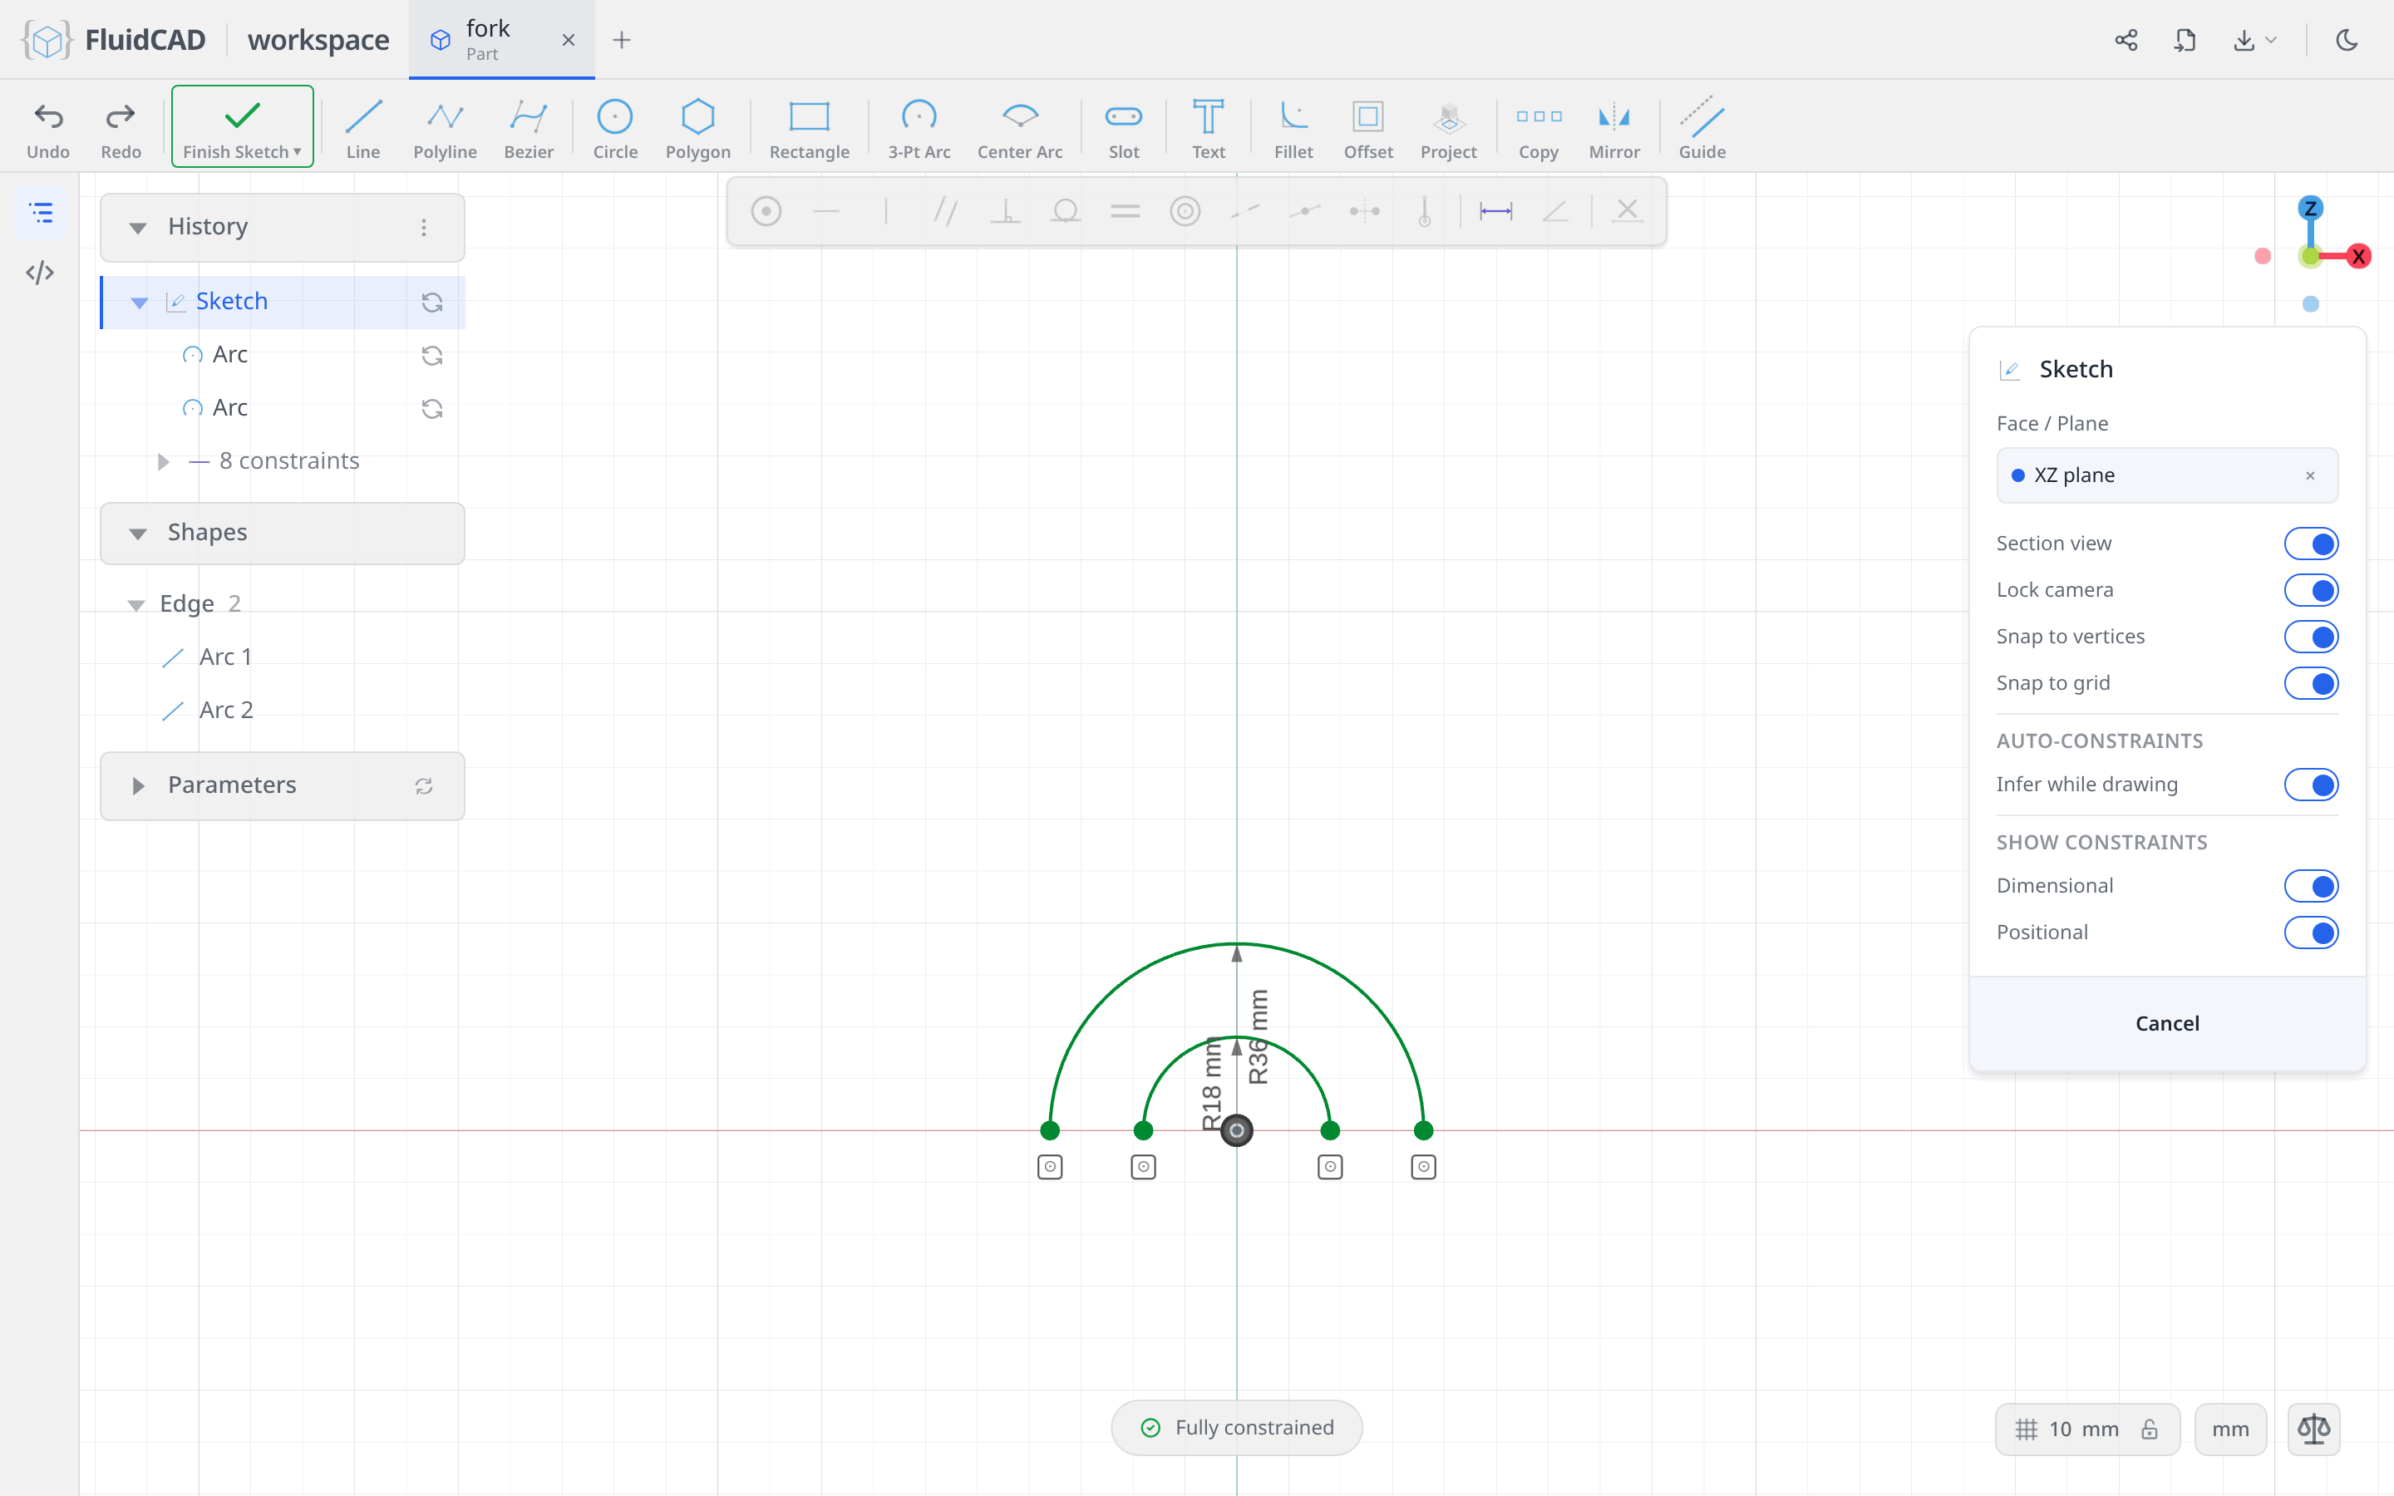Viewport: 2394px width, 1496px height.
Task: Click the Undo button
Action: pos(47,129)
